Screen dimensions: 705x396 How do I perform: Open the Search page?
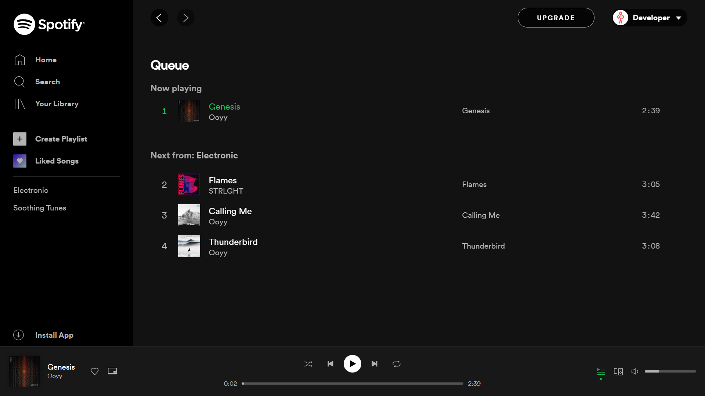point(47,82)
